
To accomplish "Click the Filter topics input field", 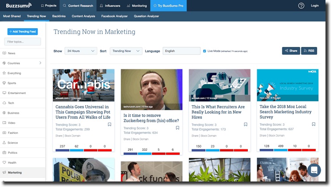I will pyautogui.click(x=22, y=42).
